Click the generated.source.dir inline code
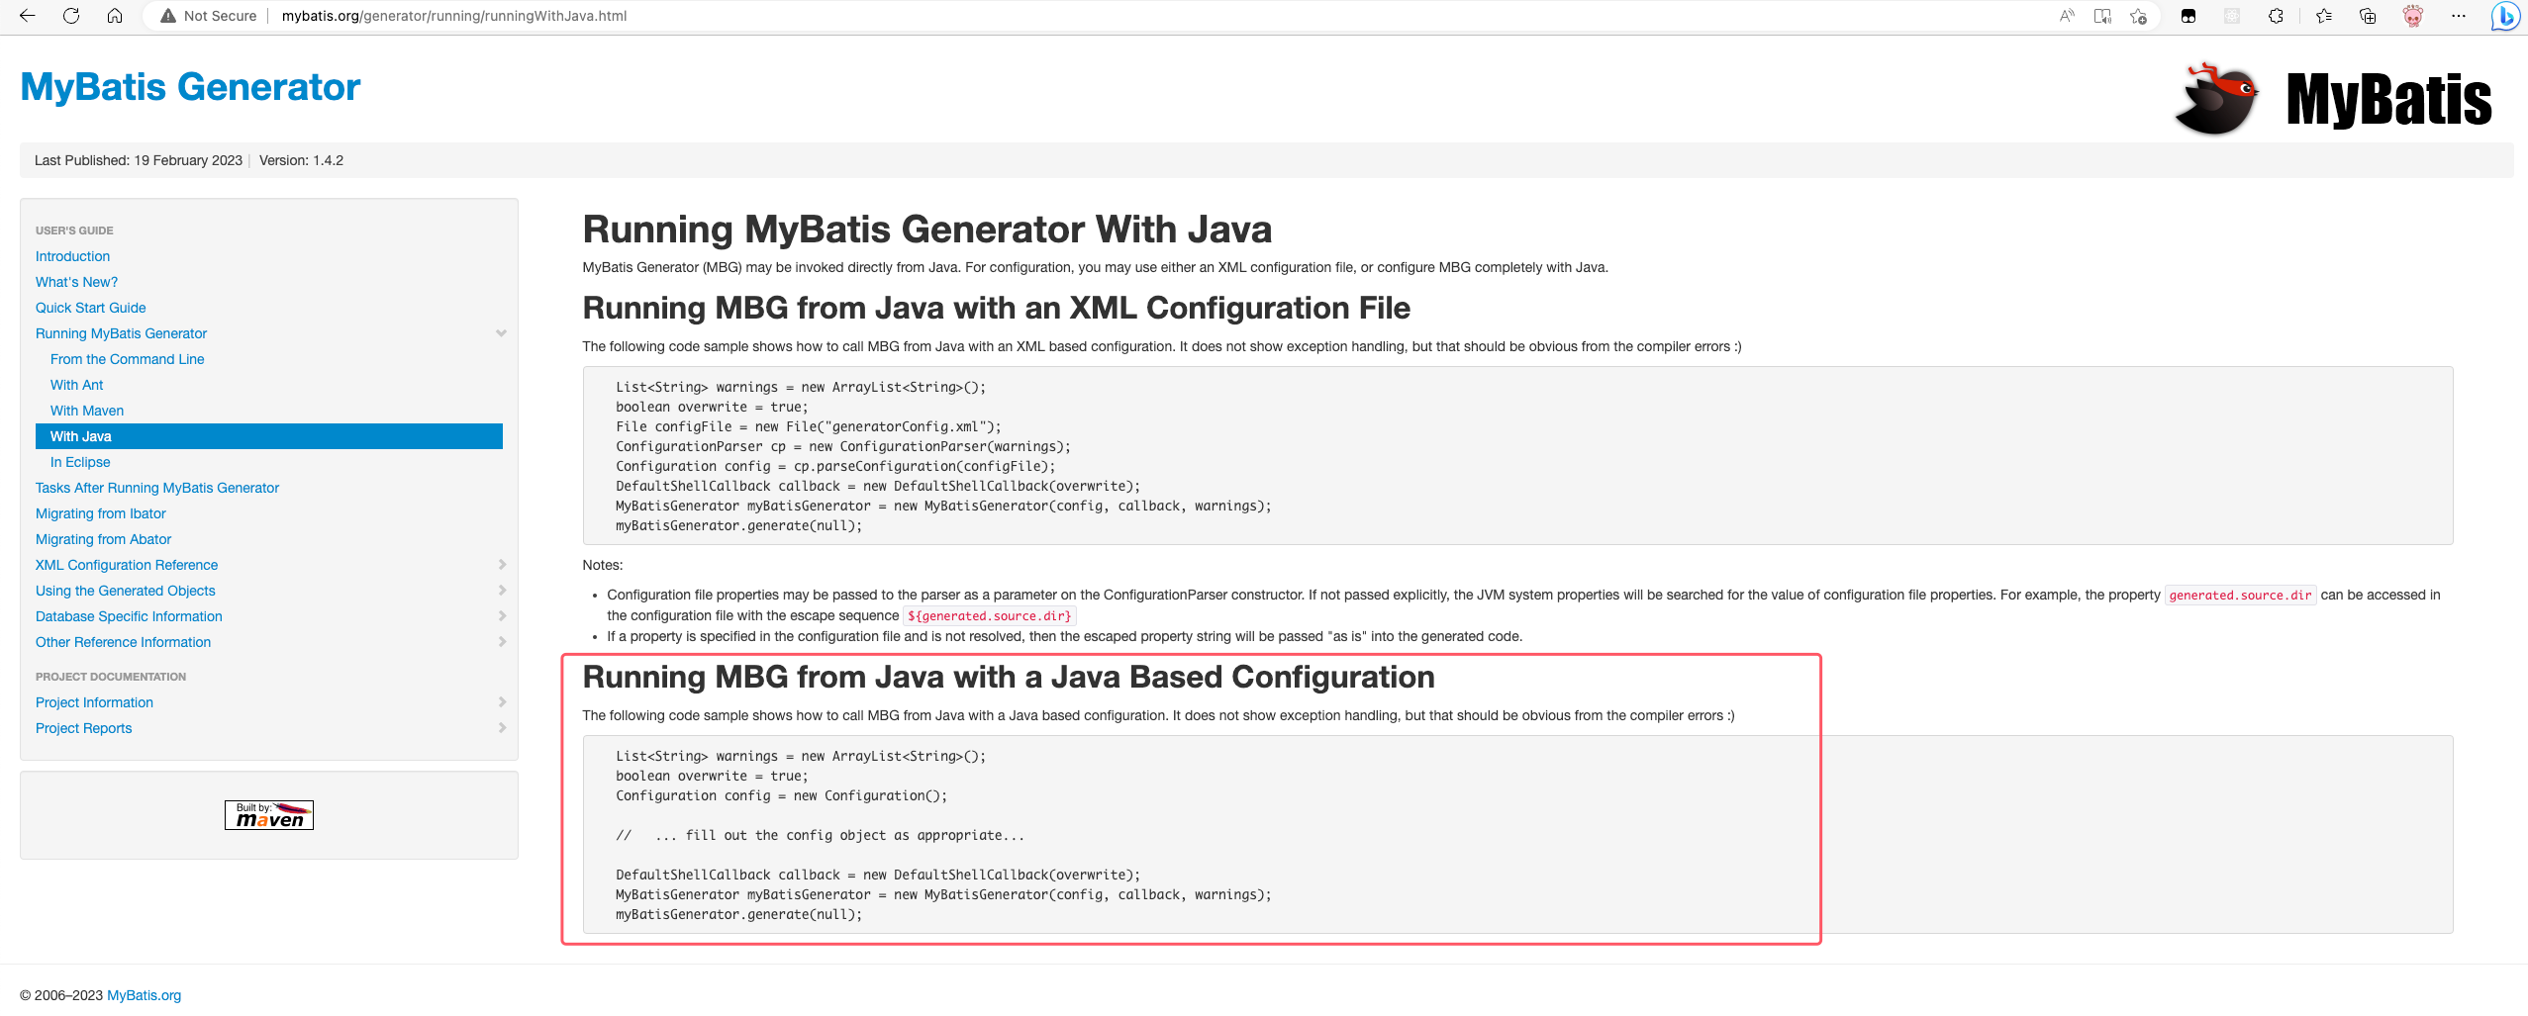 (2240, 596)
